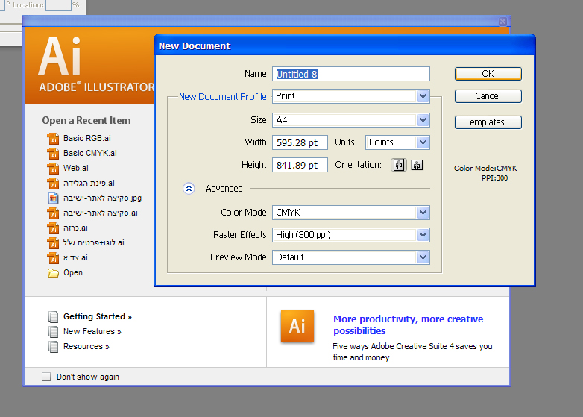
Task: Open the Resources link
Action: pos(86,347)
